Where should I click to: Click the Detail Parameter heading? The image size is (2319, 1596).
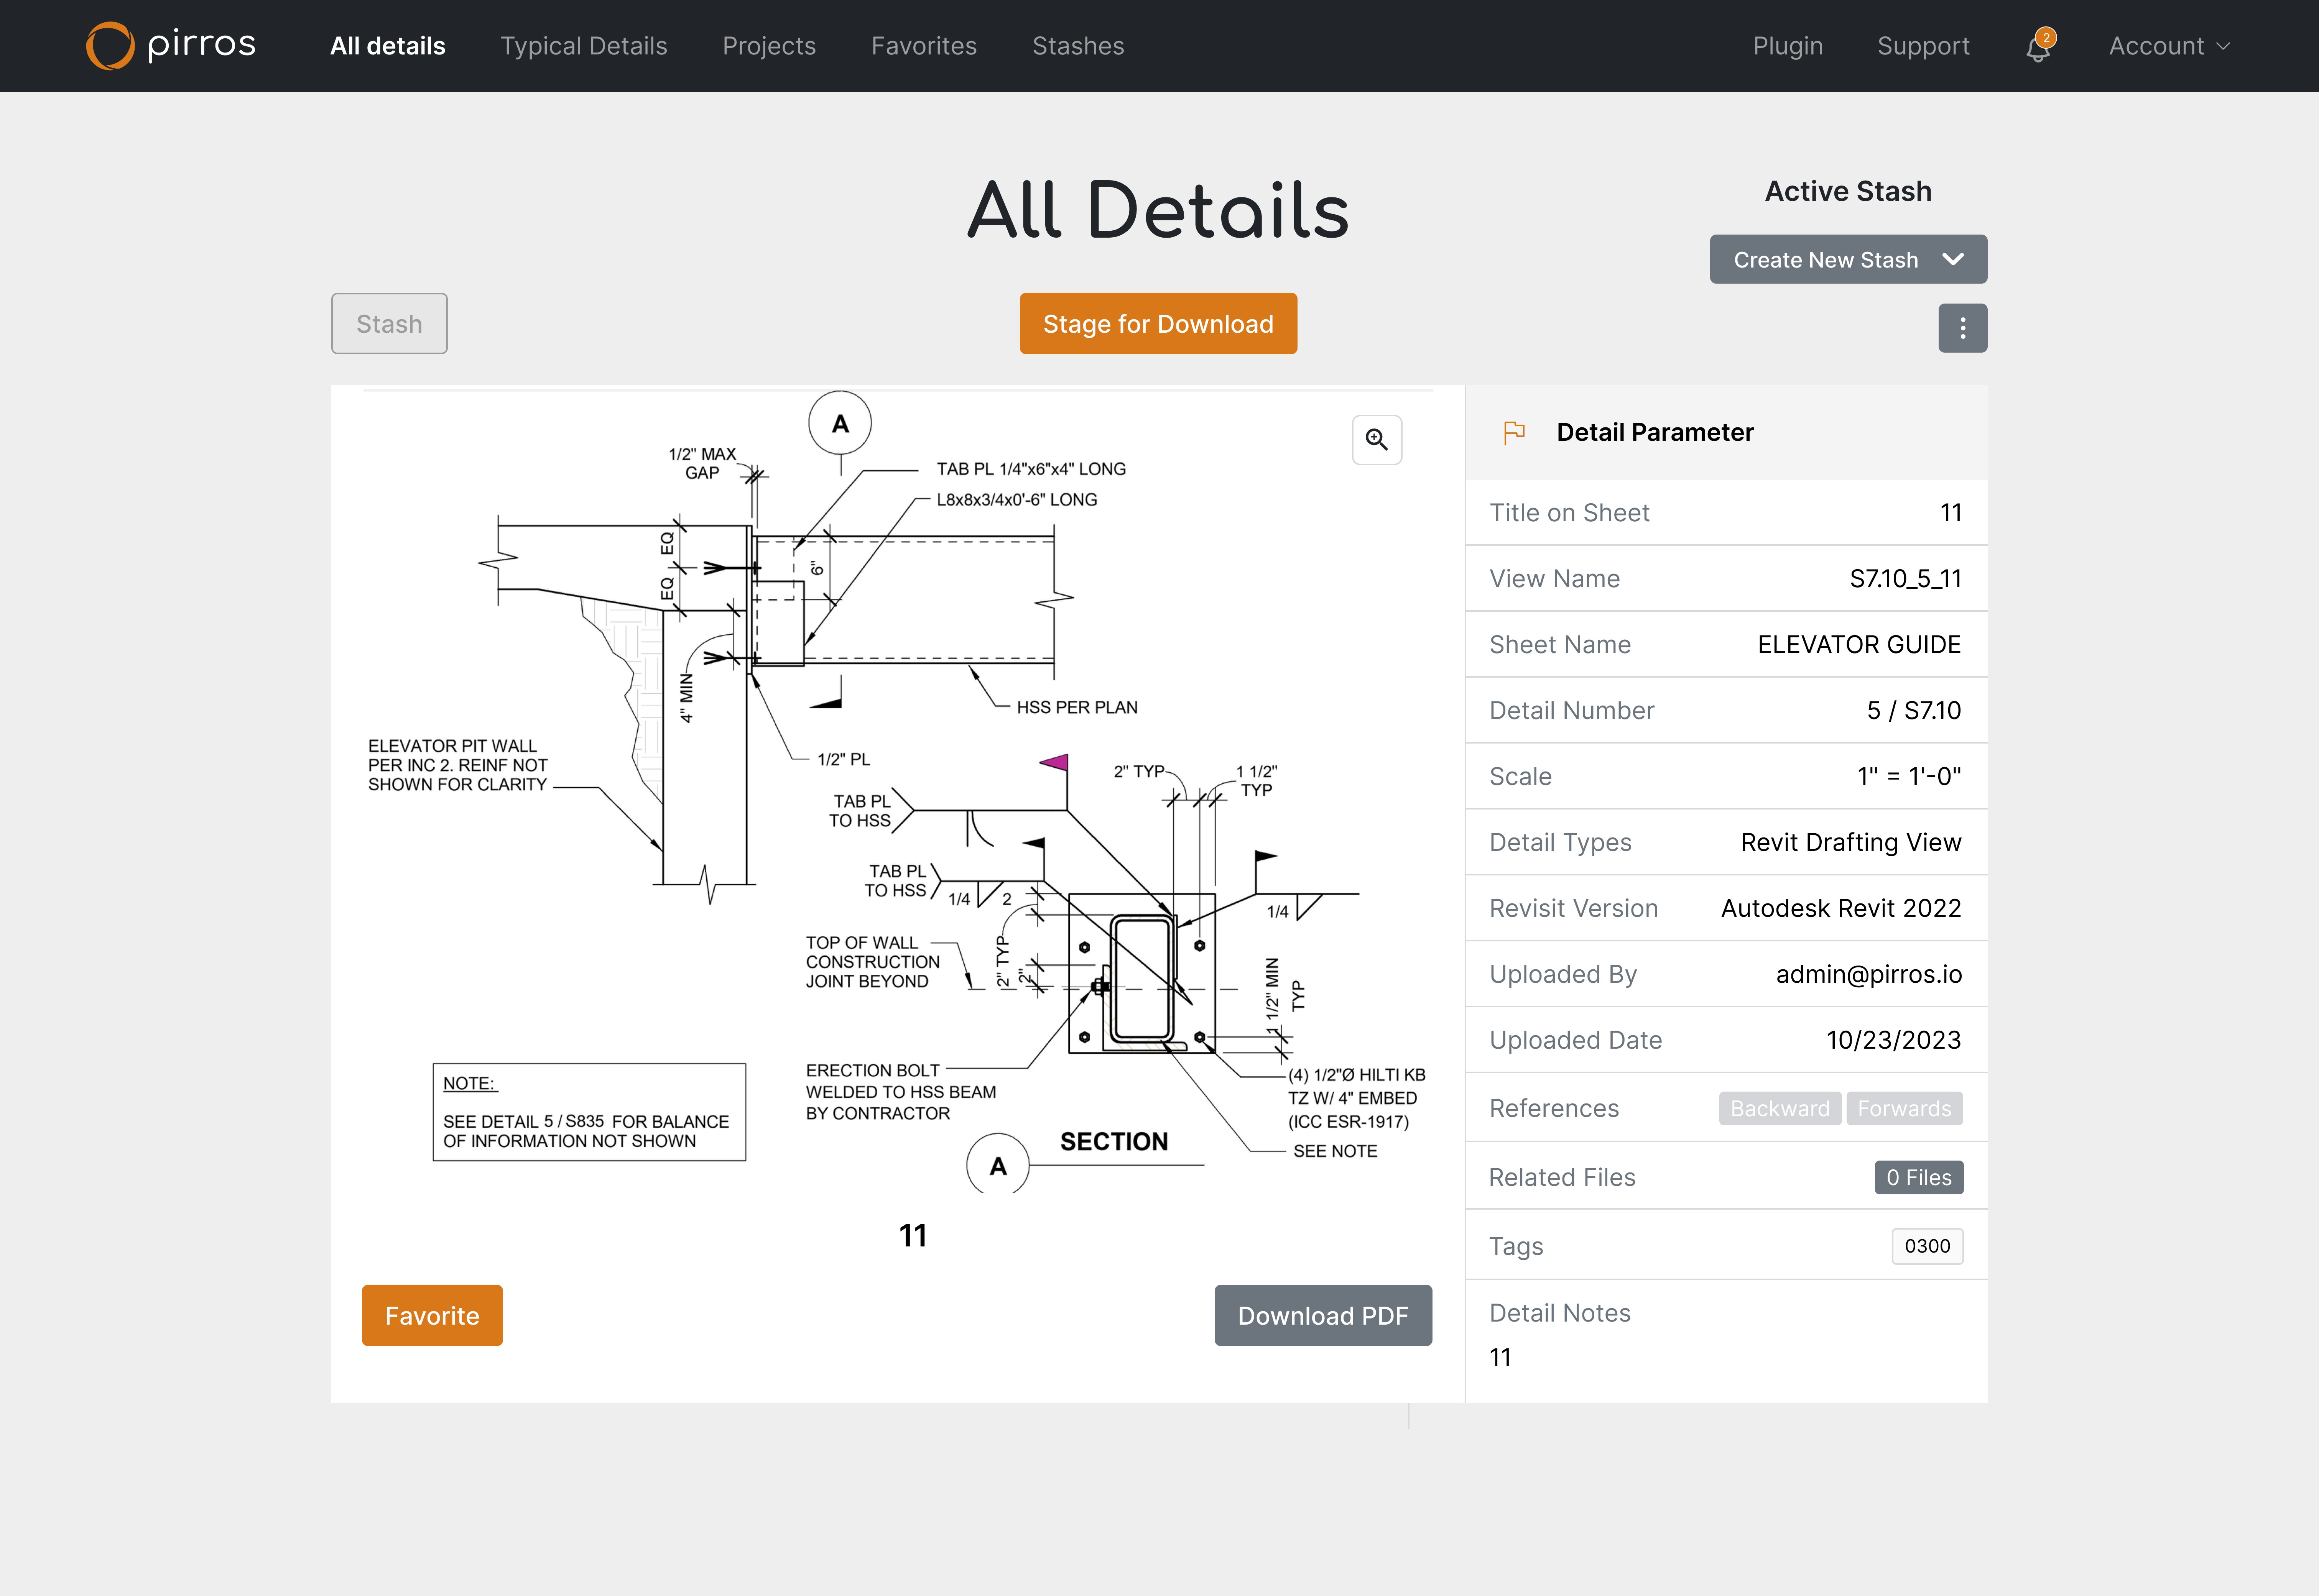[x=1655, y=432]
